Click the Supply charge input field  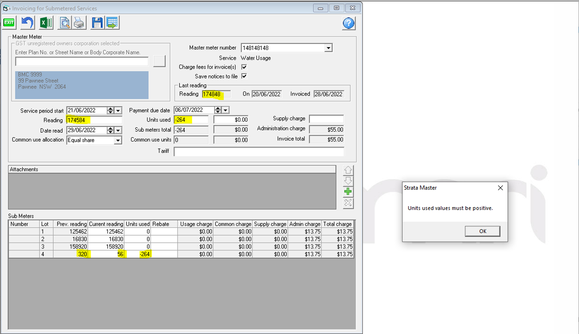(326, 119)
